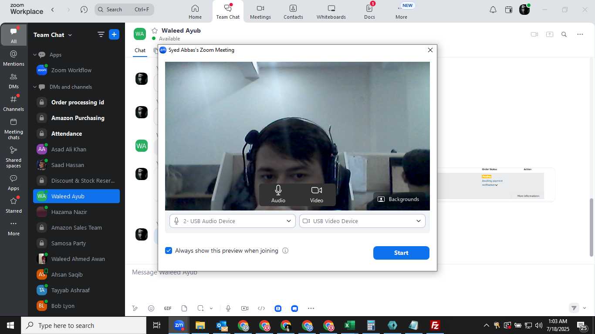The width and height of the screenshot is (595, 334).
Task: Open Channels in the sidebar
Action: 14,104
